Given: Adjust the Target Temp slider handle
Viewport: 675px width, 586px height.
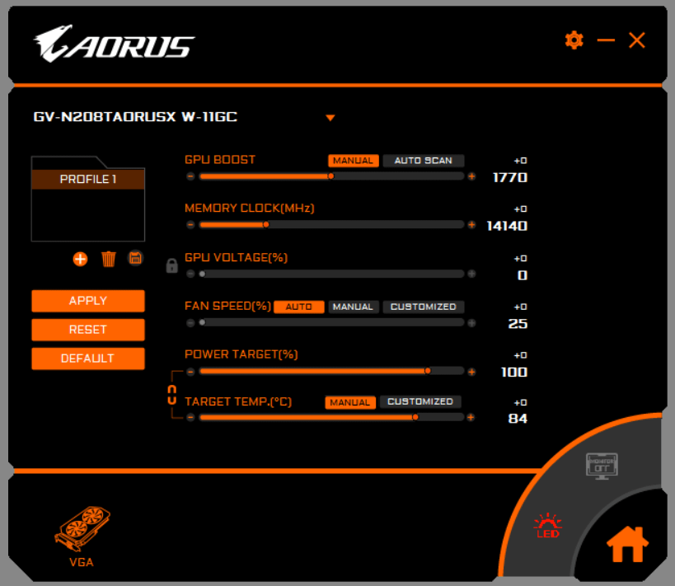Looking at the screenshot, I should (415, 417).
